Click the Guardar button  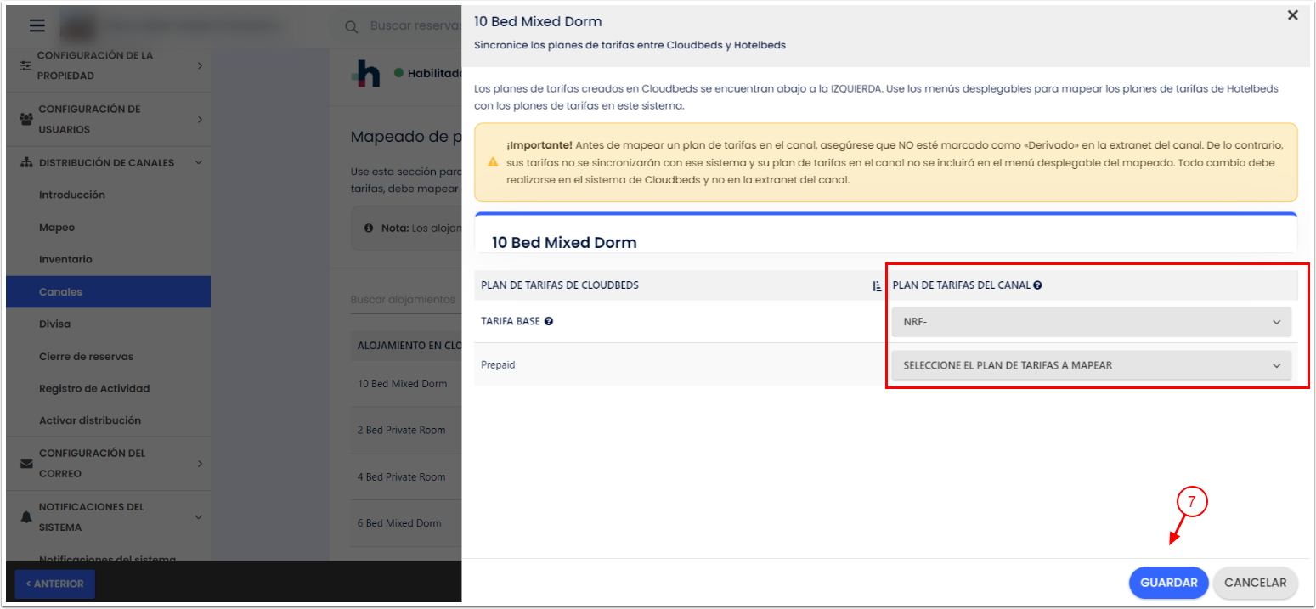(x=1168, y=583)
